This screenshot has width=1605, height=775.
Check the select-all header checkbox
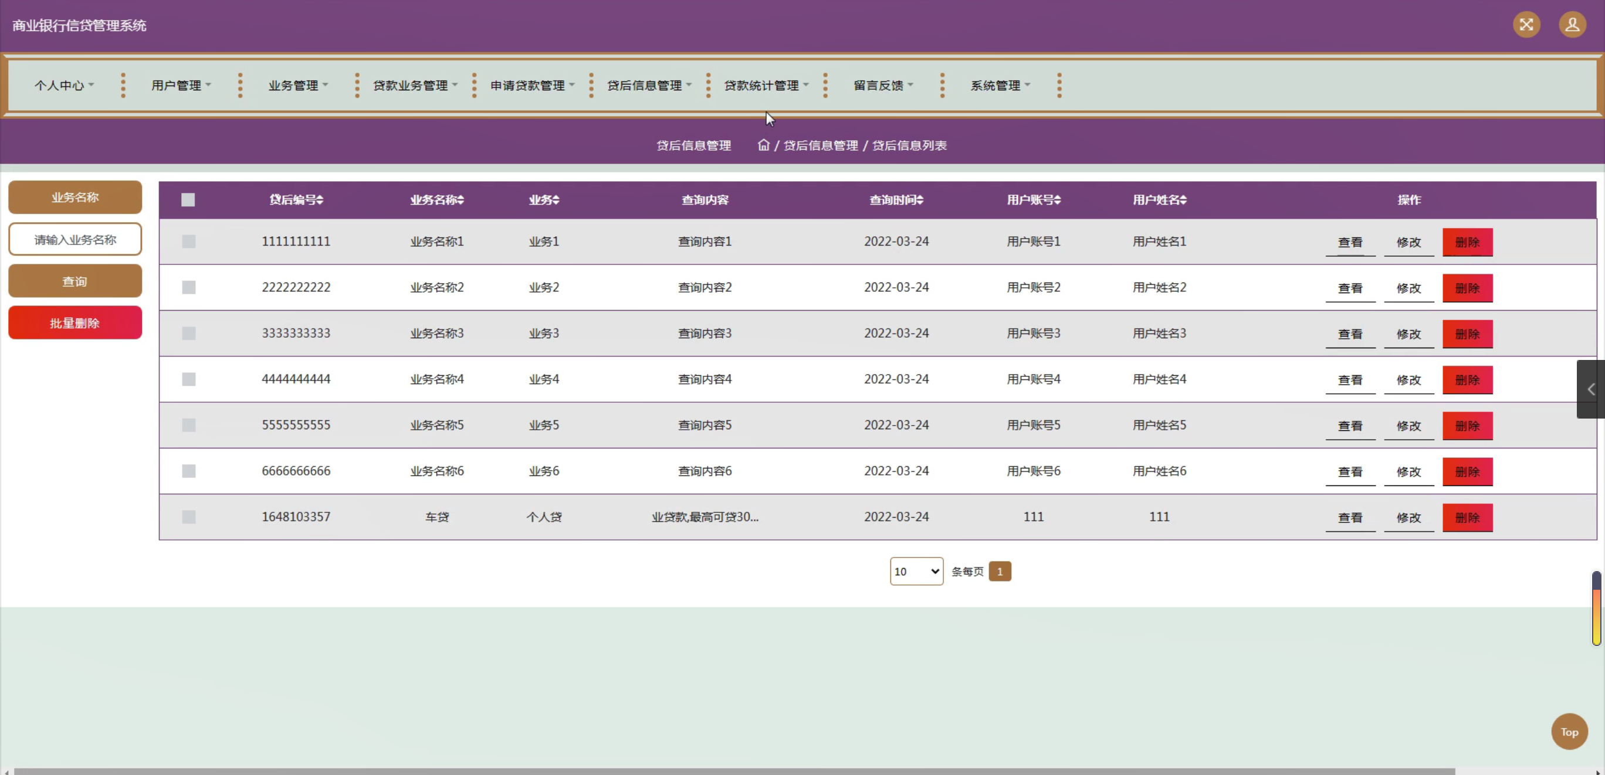tap(188, 200)
